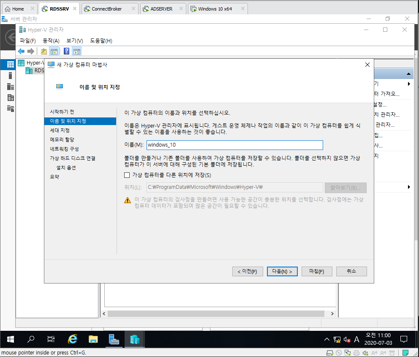Open all servers sidebar icon in Server Manager

click(x=11, y=87)
